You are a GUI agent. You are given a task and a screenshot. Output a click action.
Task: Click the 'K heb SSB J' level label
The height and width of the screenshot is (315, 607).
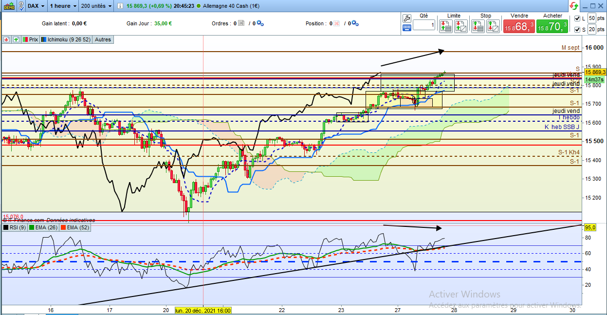coord(562,127)
